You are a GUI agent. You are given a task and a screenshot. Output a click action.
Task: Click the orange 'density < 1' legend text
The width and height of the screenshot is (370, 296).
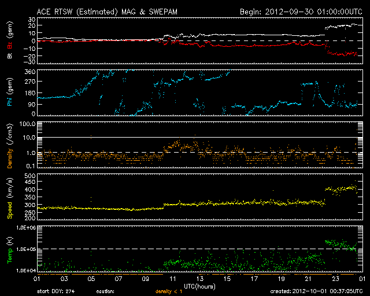(169, 291)
